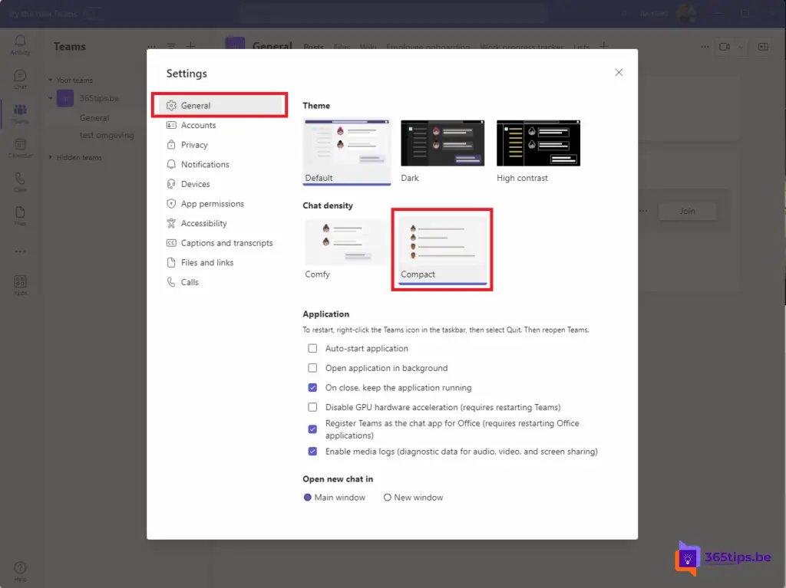Open channel more options ellipsis
This screenshot has width=786, height=588.
(x=705, y=47)
